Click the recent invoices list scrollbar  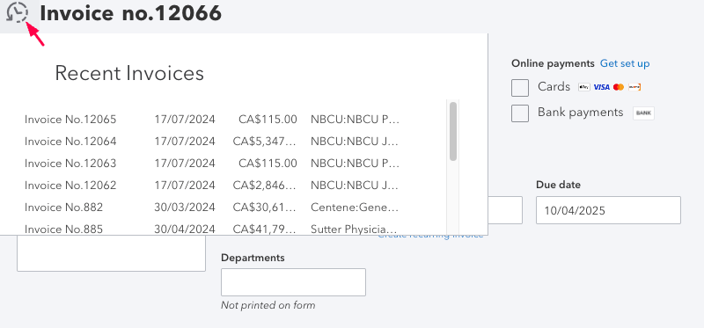tap(453, 131)
